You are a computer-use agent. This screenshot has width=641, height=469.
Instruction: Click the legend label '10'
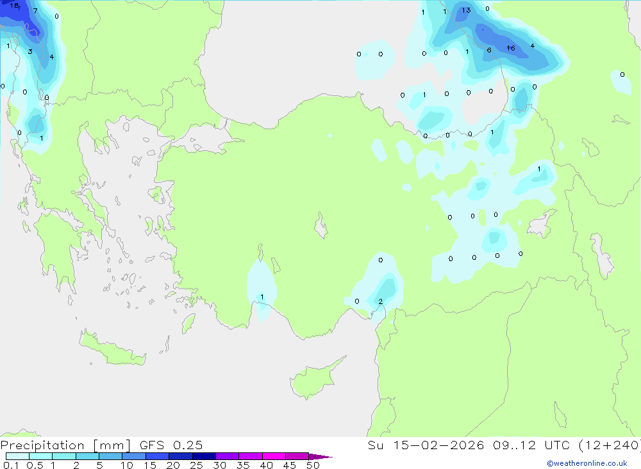(x=127, y=465)
